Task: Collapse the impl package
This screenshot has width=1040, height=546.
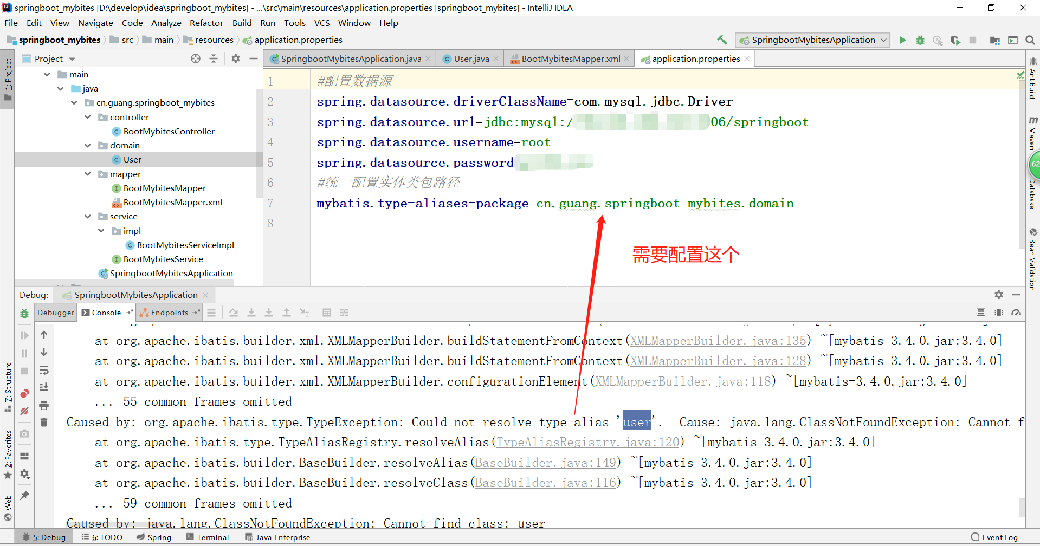Action: tap(101, 231)
